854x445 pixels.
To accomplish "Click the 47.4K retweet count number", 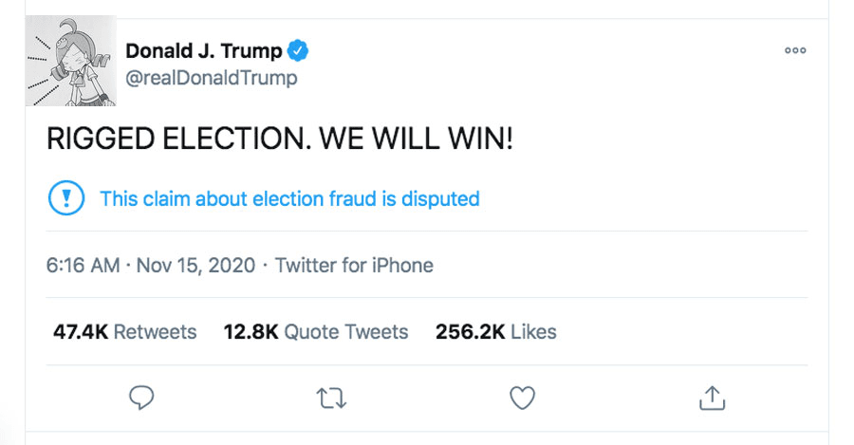I will click(x=79, y=332).
